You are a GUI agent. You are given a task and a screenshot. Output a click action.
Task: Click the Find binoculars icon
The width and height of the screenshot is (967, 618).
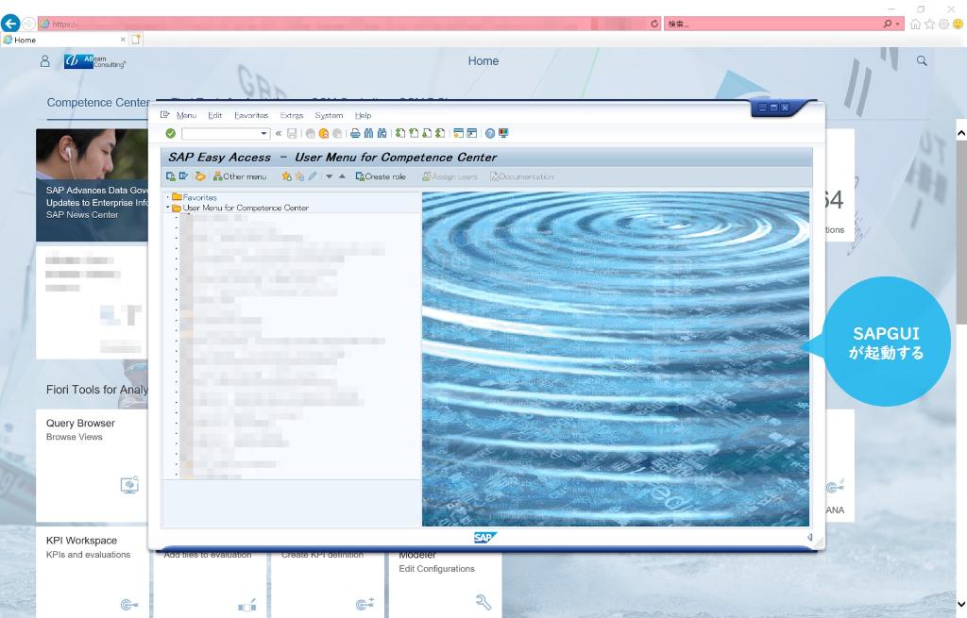click(x=369, y=133)
